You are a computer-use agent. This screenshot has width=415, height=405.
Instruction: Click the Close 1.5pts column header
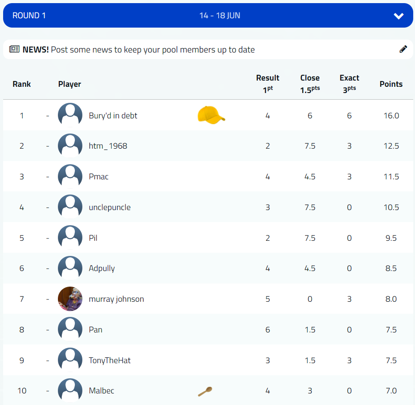coord(310,83)
